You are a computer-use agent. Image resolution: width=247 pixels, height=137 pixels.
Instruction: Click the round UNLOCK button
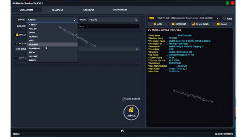click(131, 113)
